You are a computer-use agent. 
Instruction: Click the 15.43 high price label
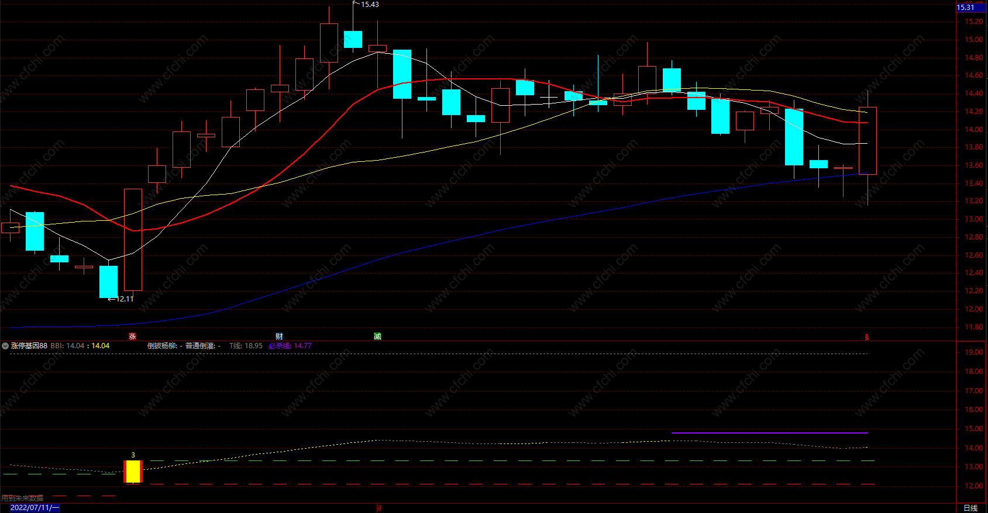pyautogui.click(x=370, y=5)
